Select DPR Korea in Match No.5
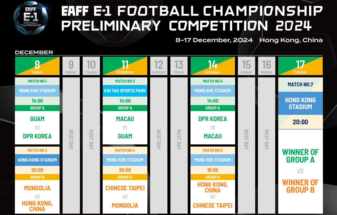Viewport: 337px width, 215px height. point(213,119)
